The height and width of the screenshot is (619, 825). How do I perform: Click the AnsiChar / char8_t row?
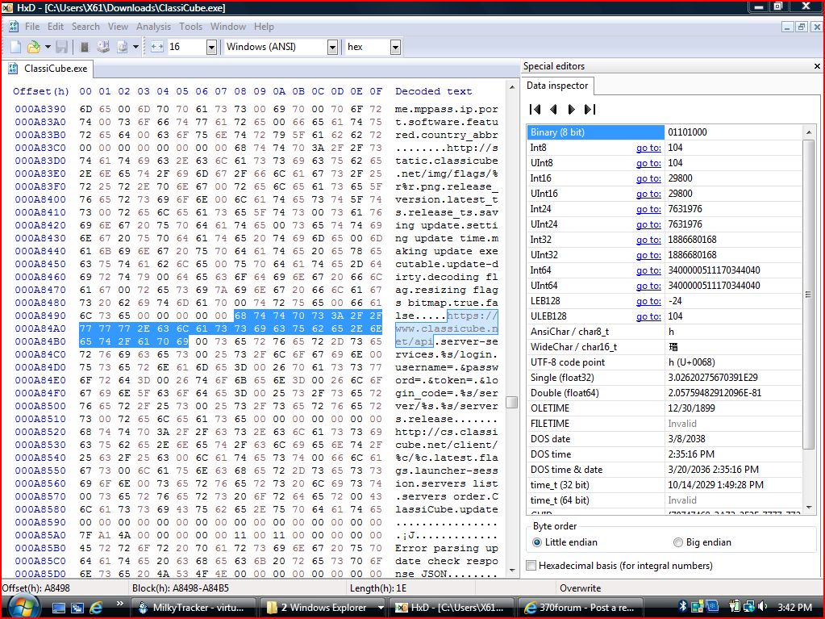(x=665, y=332)
